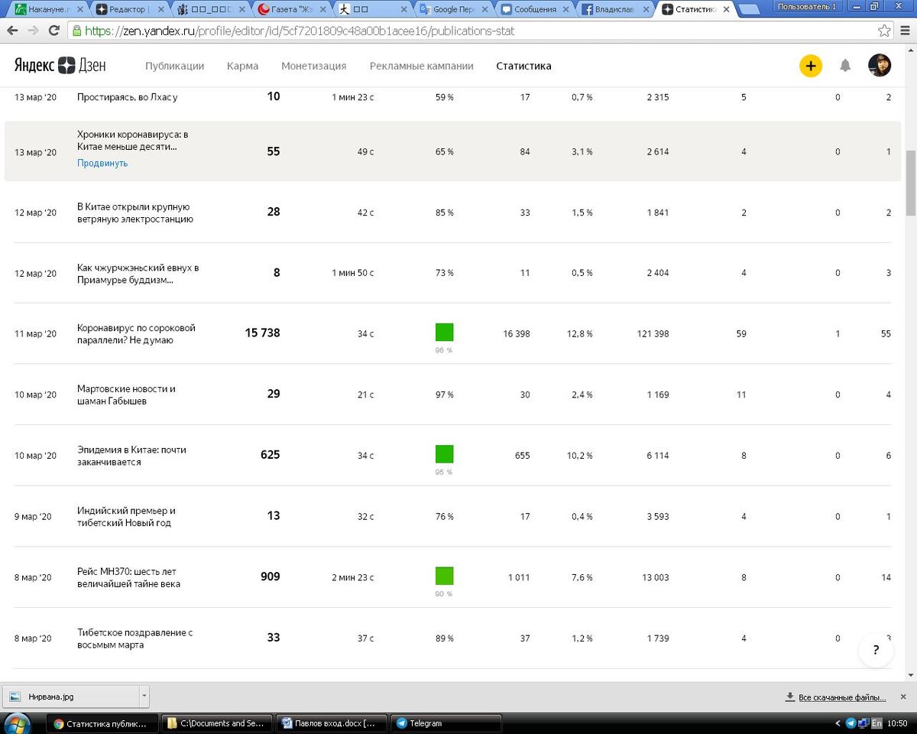Open the question mark help button
Screen dimensions: 917x734
tap(876, 651)
